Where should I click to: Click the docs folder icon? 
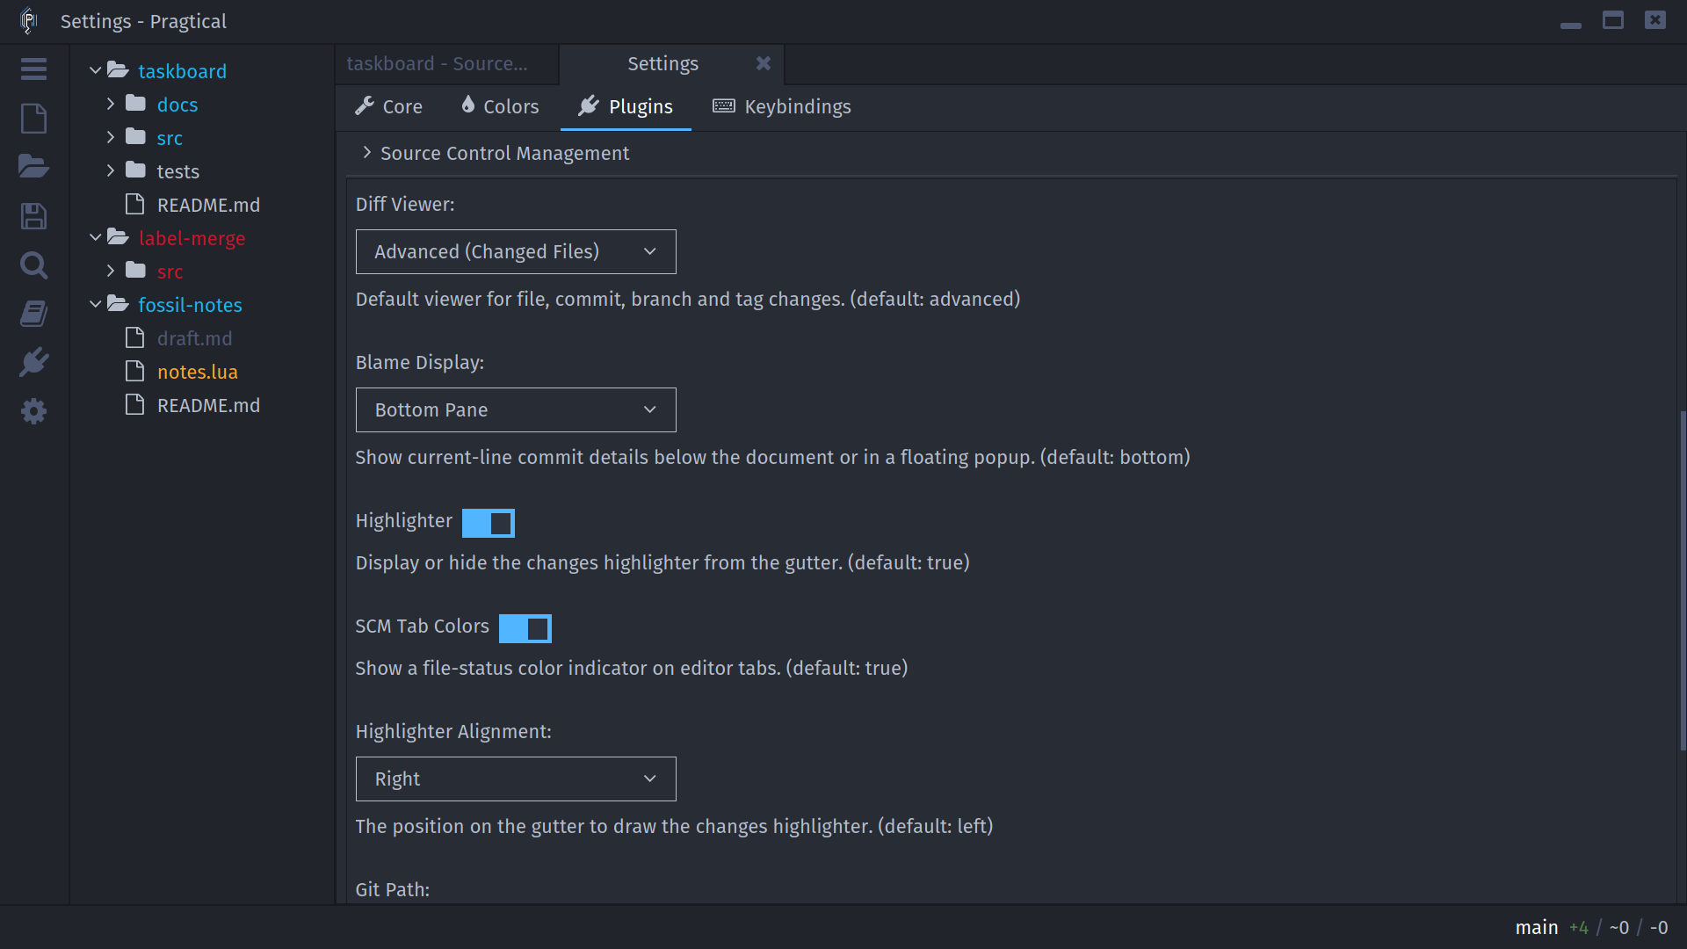pyautogui.click(x=135, y=104)
